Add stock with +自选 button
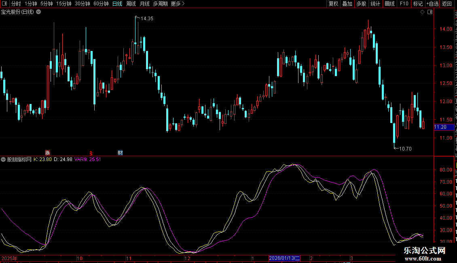The image size is (457, 263). pyautogui.click(x=432, y=4)
